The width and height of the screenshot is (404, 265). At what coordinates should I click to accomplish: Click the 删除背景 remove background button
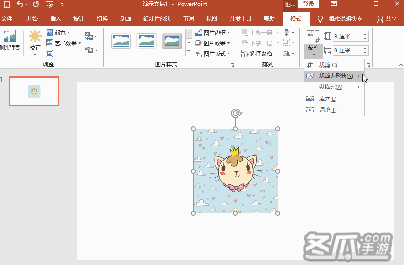coord(9,40)
